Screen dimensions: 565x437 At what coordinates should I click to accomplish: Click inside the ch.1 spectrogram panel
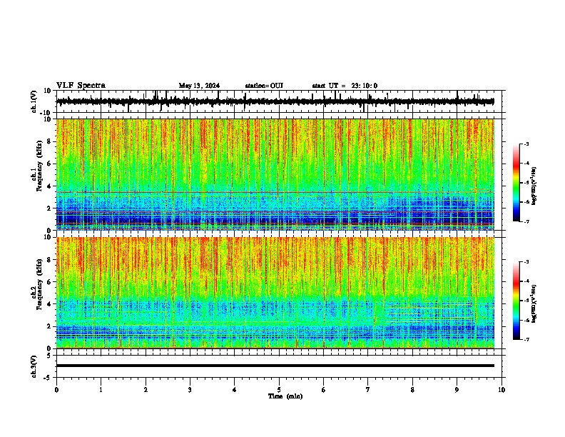click(275, 174)
